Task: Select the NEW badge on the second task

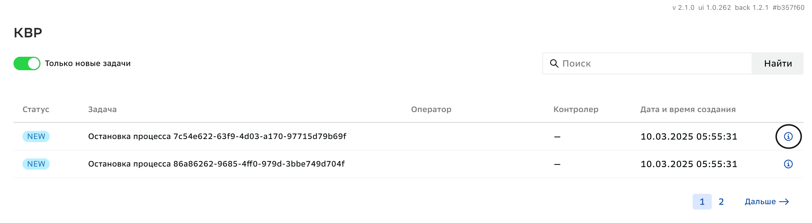Action: point(36,164)
